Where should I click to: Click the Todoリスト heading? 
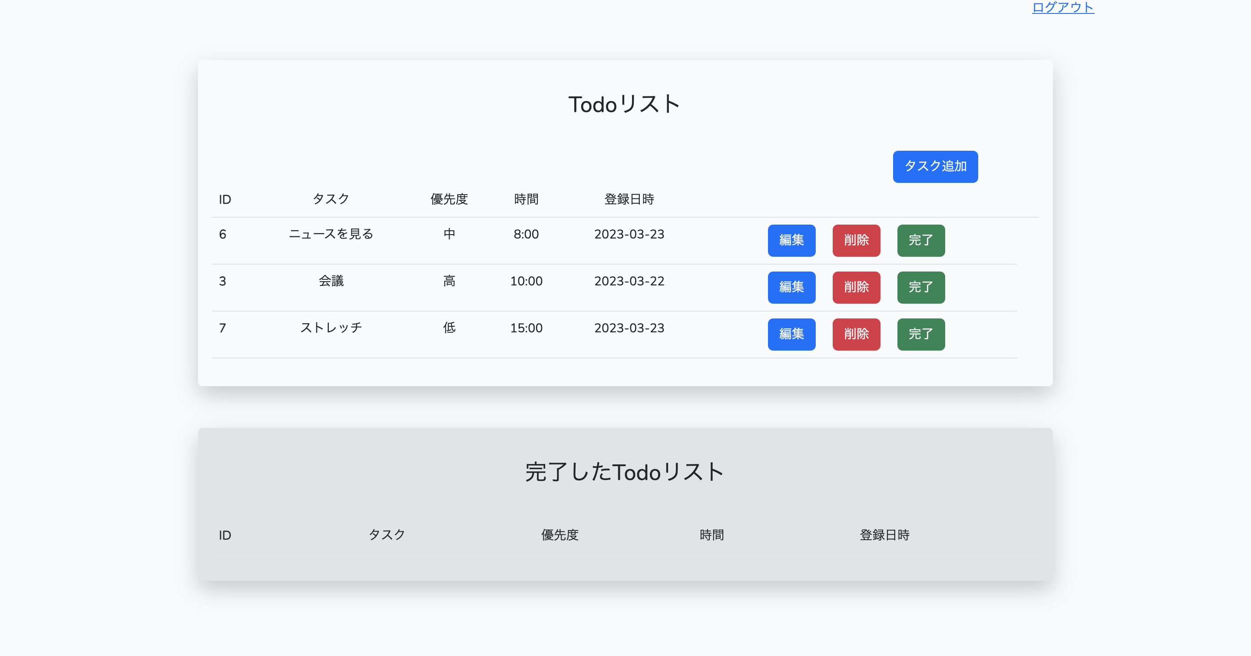coord(625,104)
